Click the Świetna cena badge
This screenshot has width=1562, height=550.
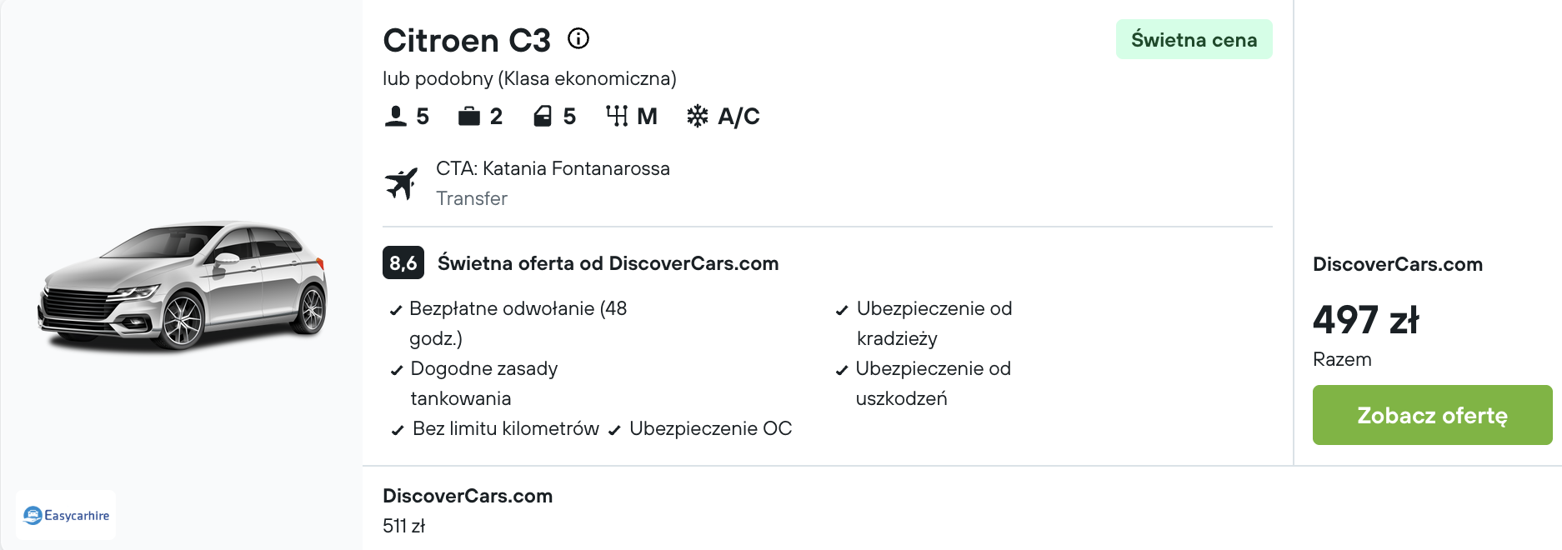1194,39
